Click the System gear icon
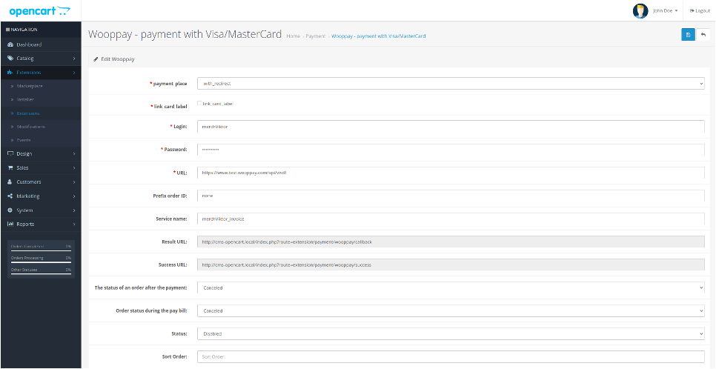This screenshot has width=716, height=369. 10,210
